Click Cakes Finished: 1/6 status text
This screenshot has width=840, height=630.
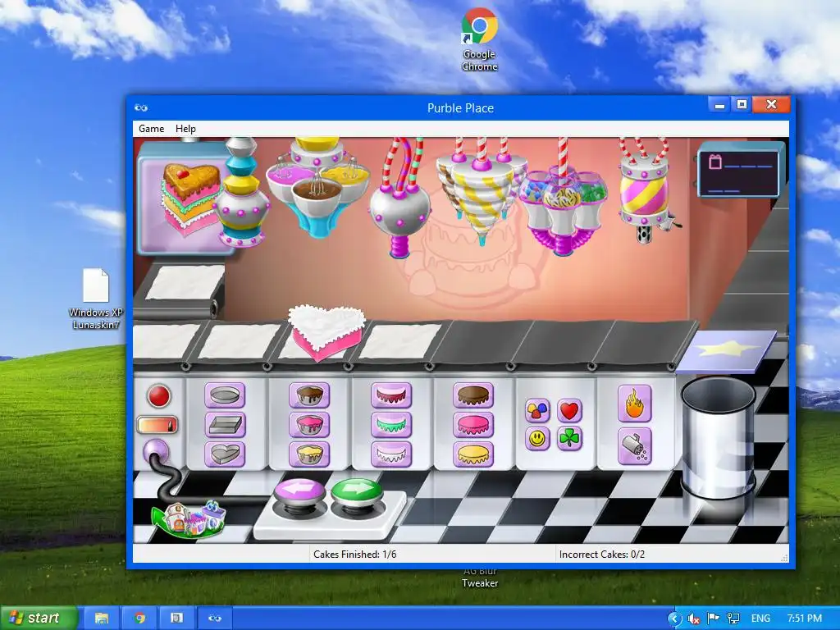(354, 555)
